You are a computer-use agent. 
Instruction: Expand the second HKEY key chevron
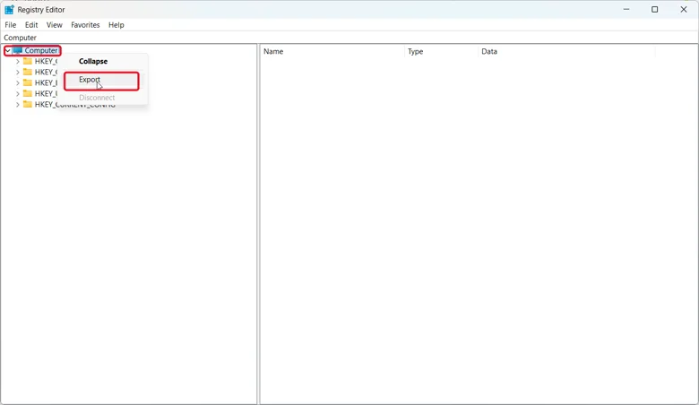(x=17, y=72)
